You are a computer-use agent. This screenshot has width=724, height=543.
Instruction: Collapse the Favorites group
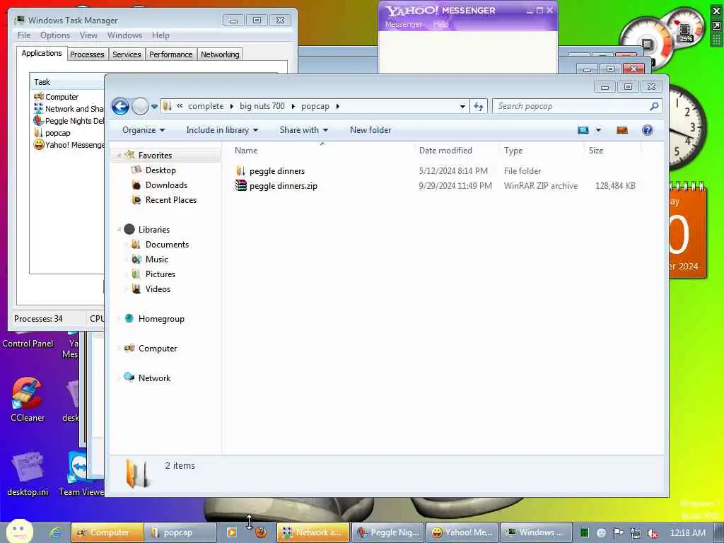click(x=119, y=156)
